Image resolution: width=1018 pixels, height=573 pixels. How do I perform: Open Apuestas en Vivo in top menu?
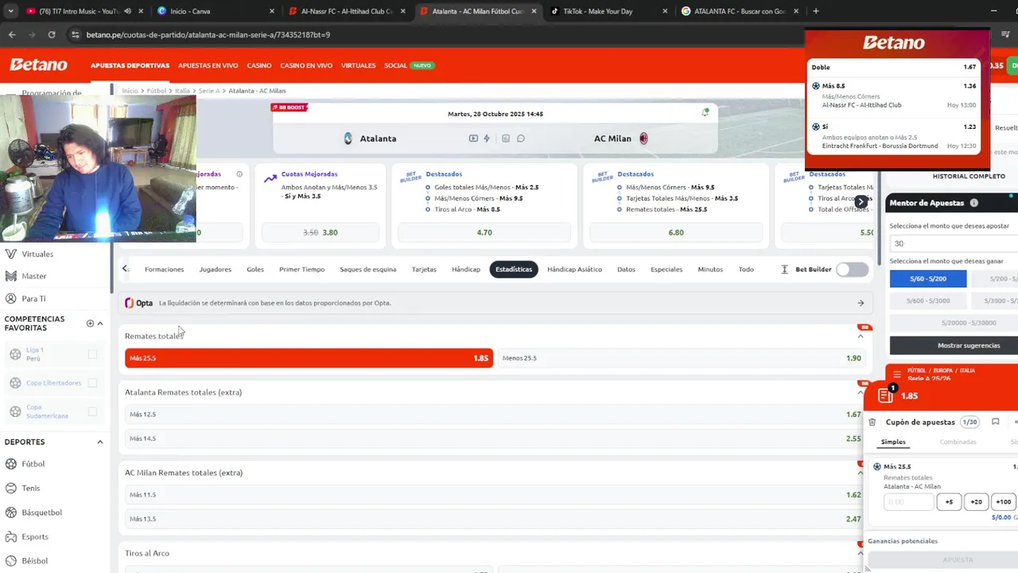208,65
